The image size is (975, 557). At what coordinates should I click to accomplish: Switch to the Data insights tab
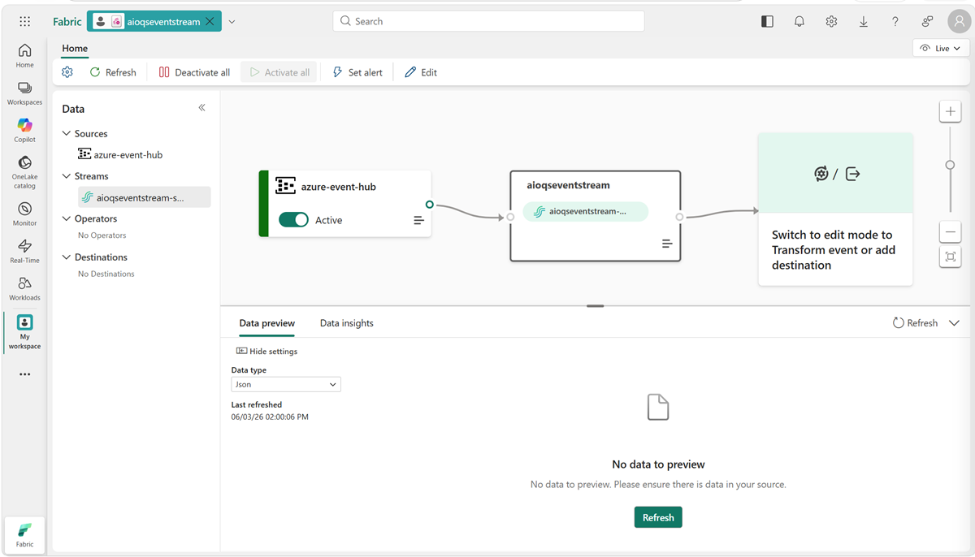[347, 323]
